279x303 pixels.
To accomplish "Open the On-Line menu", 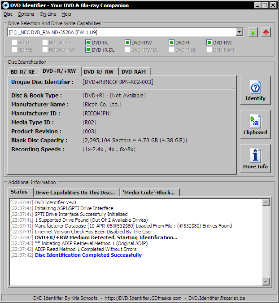I will [x=48, y=14].
